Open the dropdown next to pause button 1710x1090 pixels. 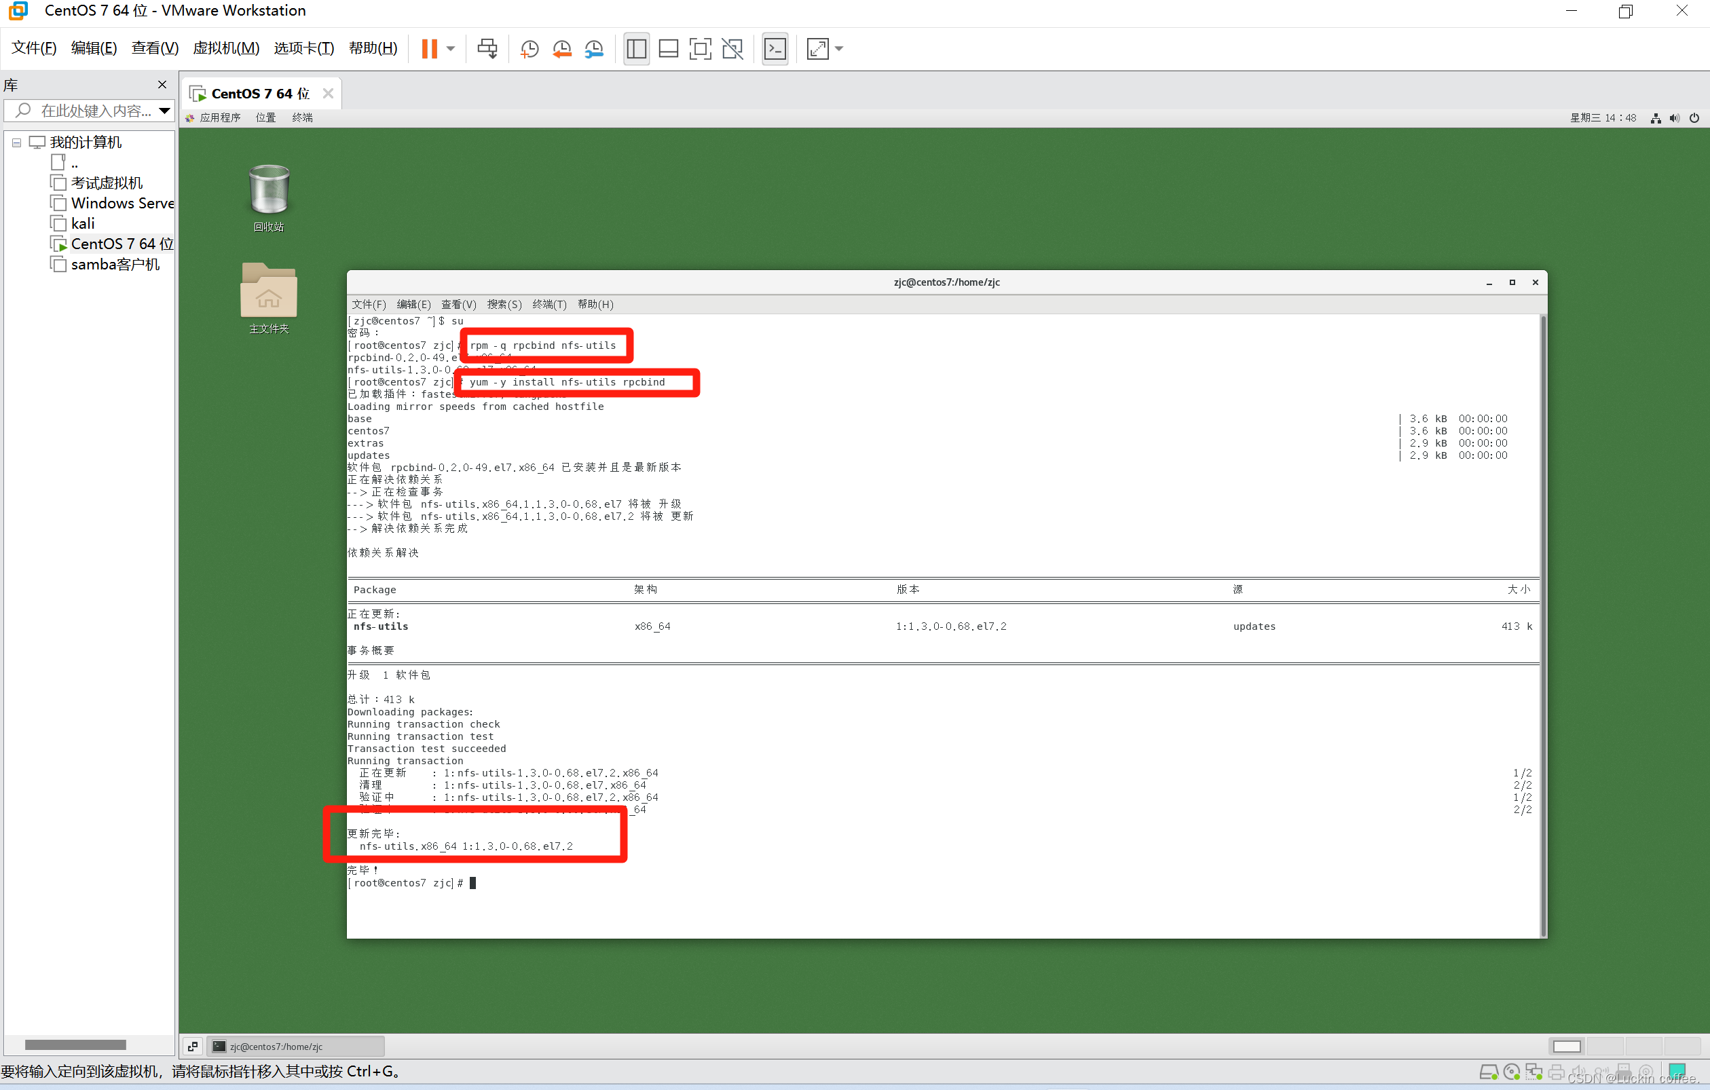click(x=450, y=48)
